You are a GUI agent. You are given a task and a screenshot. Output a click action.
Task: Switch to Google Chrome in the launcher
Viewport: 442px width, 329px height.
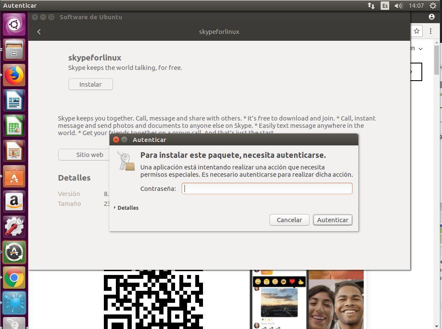pos(14,278)
